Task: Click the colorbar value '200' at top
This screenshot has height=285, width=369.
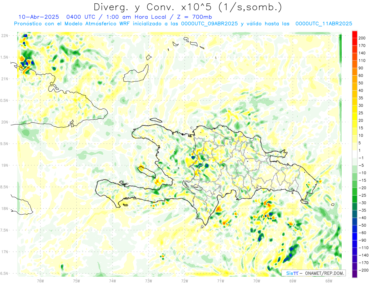Action: point(362,38)
